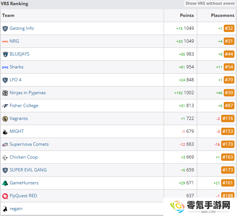This screenshot has width=237, height=216.
Task: Click the Fisher College logo
Action: 5,106
